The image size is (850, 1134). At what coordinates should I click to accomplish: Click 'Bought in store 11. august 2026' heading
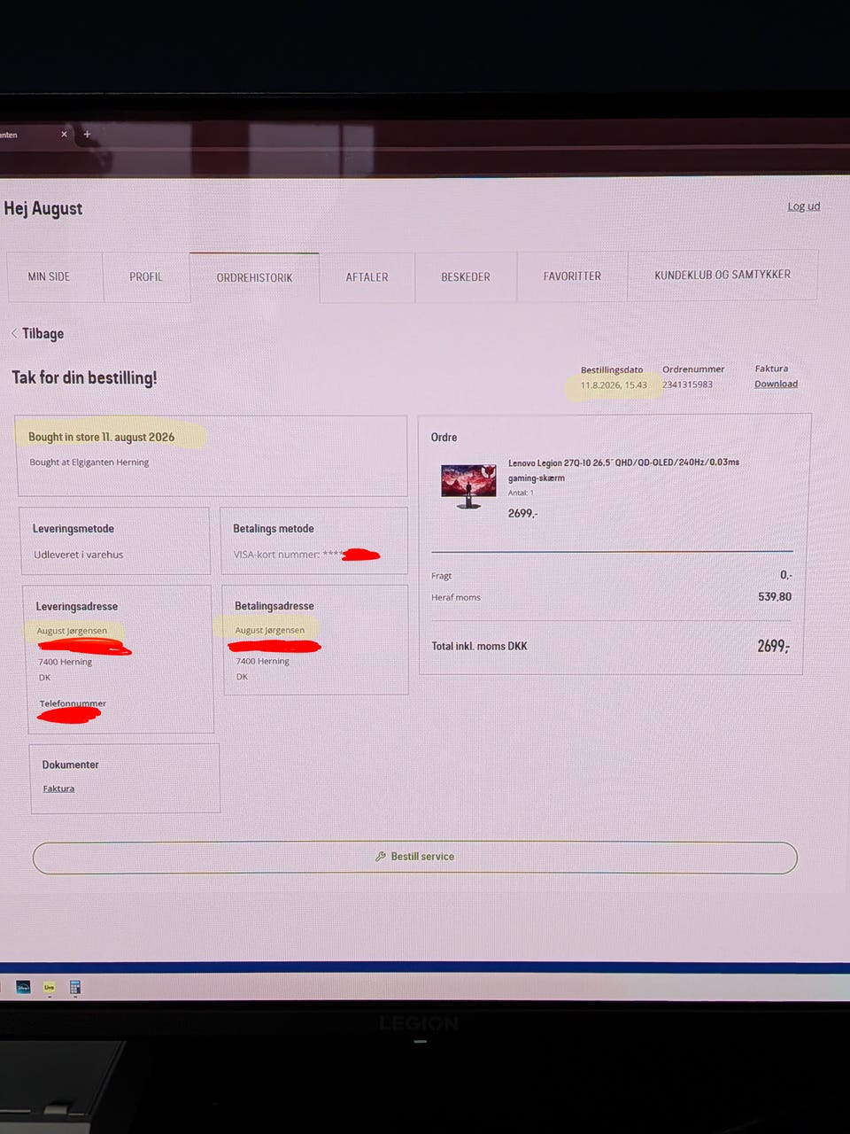[101, 437]
